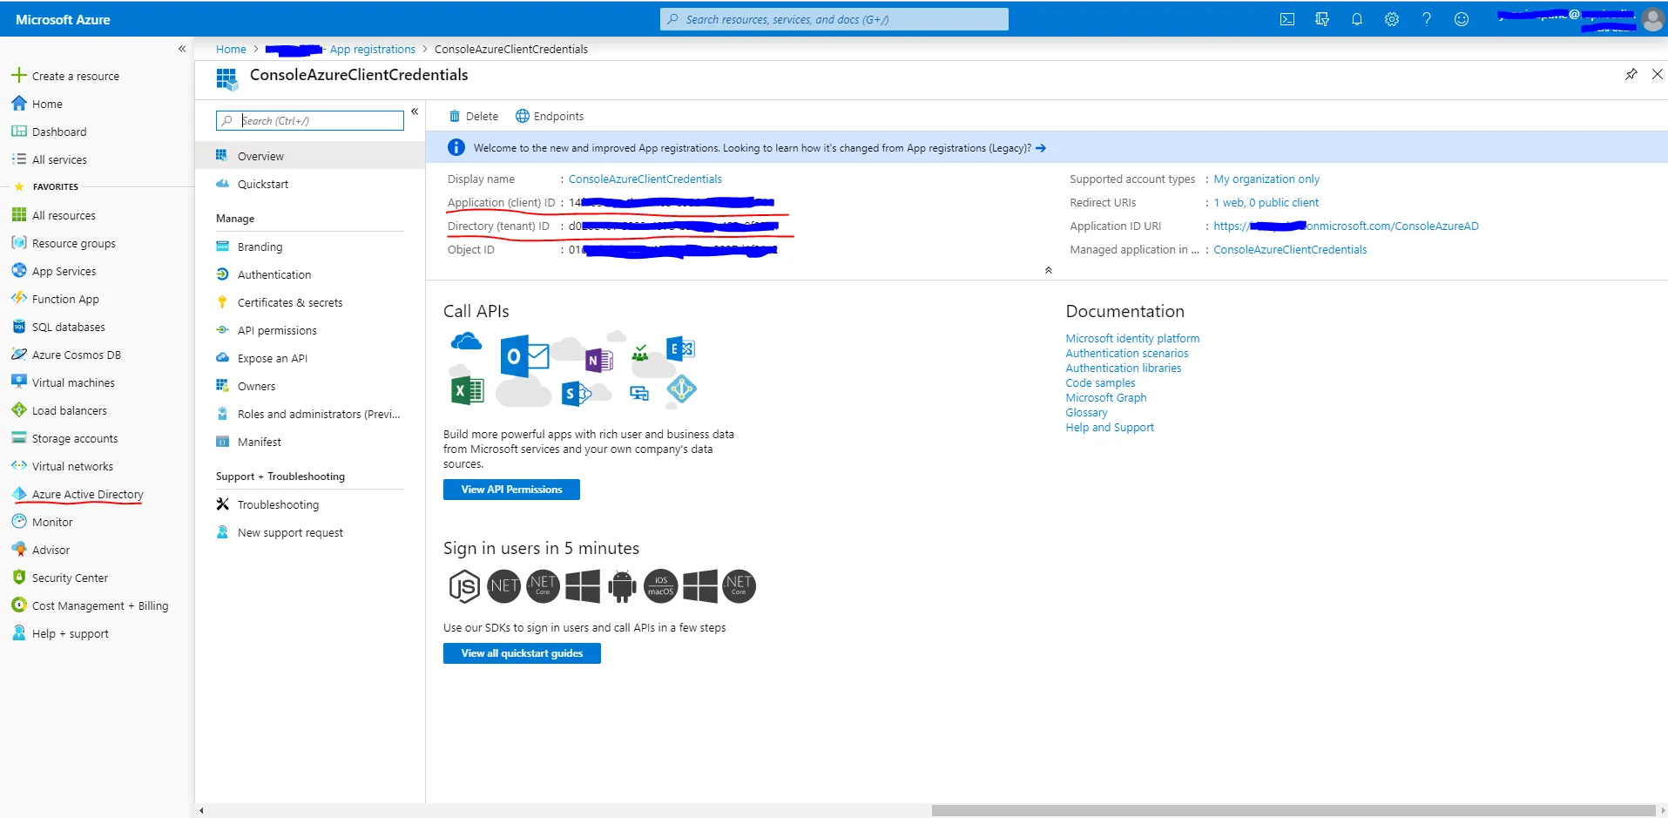Click the Resource groups cube icon
The height and width of the screenshot is (818, 1668).
point(19,243)
